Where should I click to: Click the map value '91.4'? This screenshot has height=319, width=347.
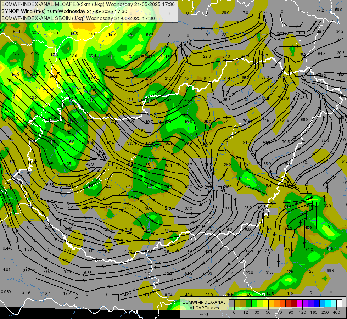(x=247, y=142)
